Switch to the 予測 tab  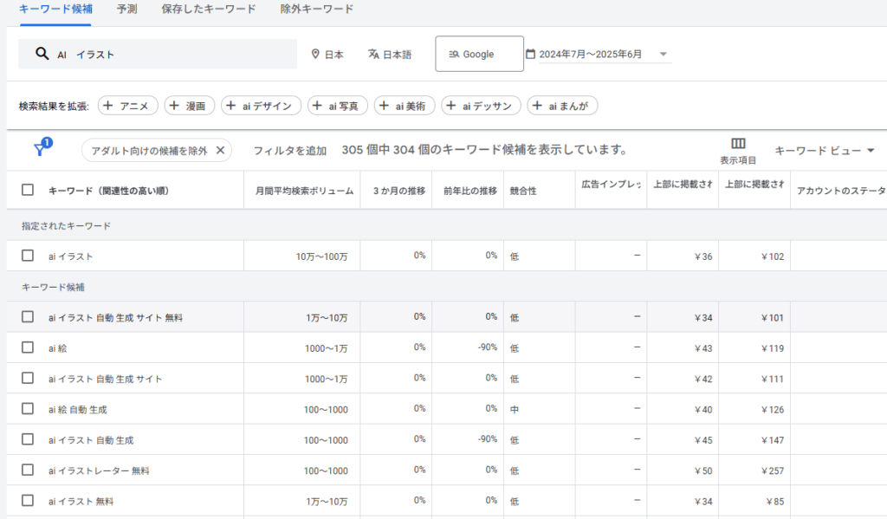(x=126, y=9)
